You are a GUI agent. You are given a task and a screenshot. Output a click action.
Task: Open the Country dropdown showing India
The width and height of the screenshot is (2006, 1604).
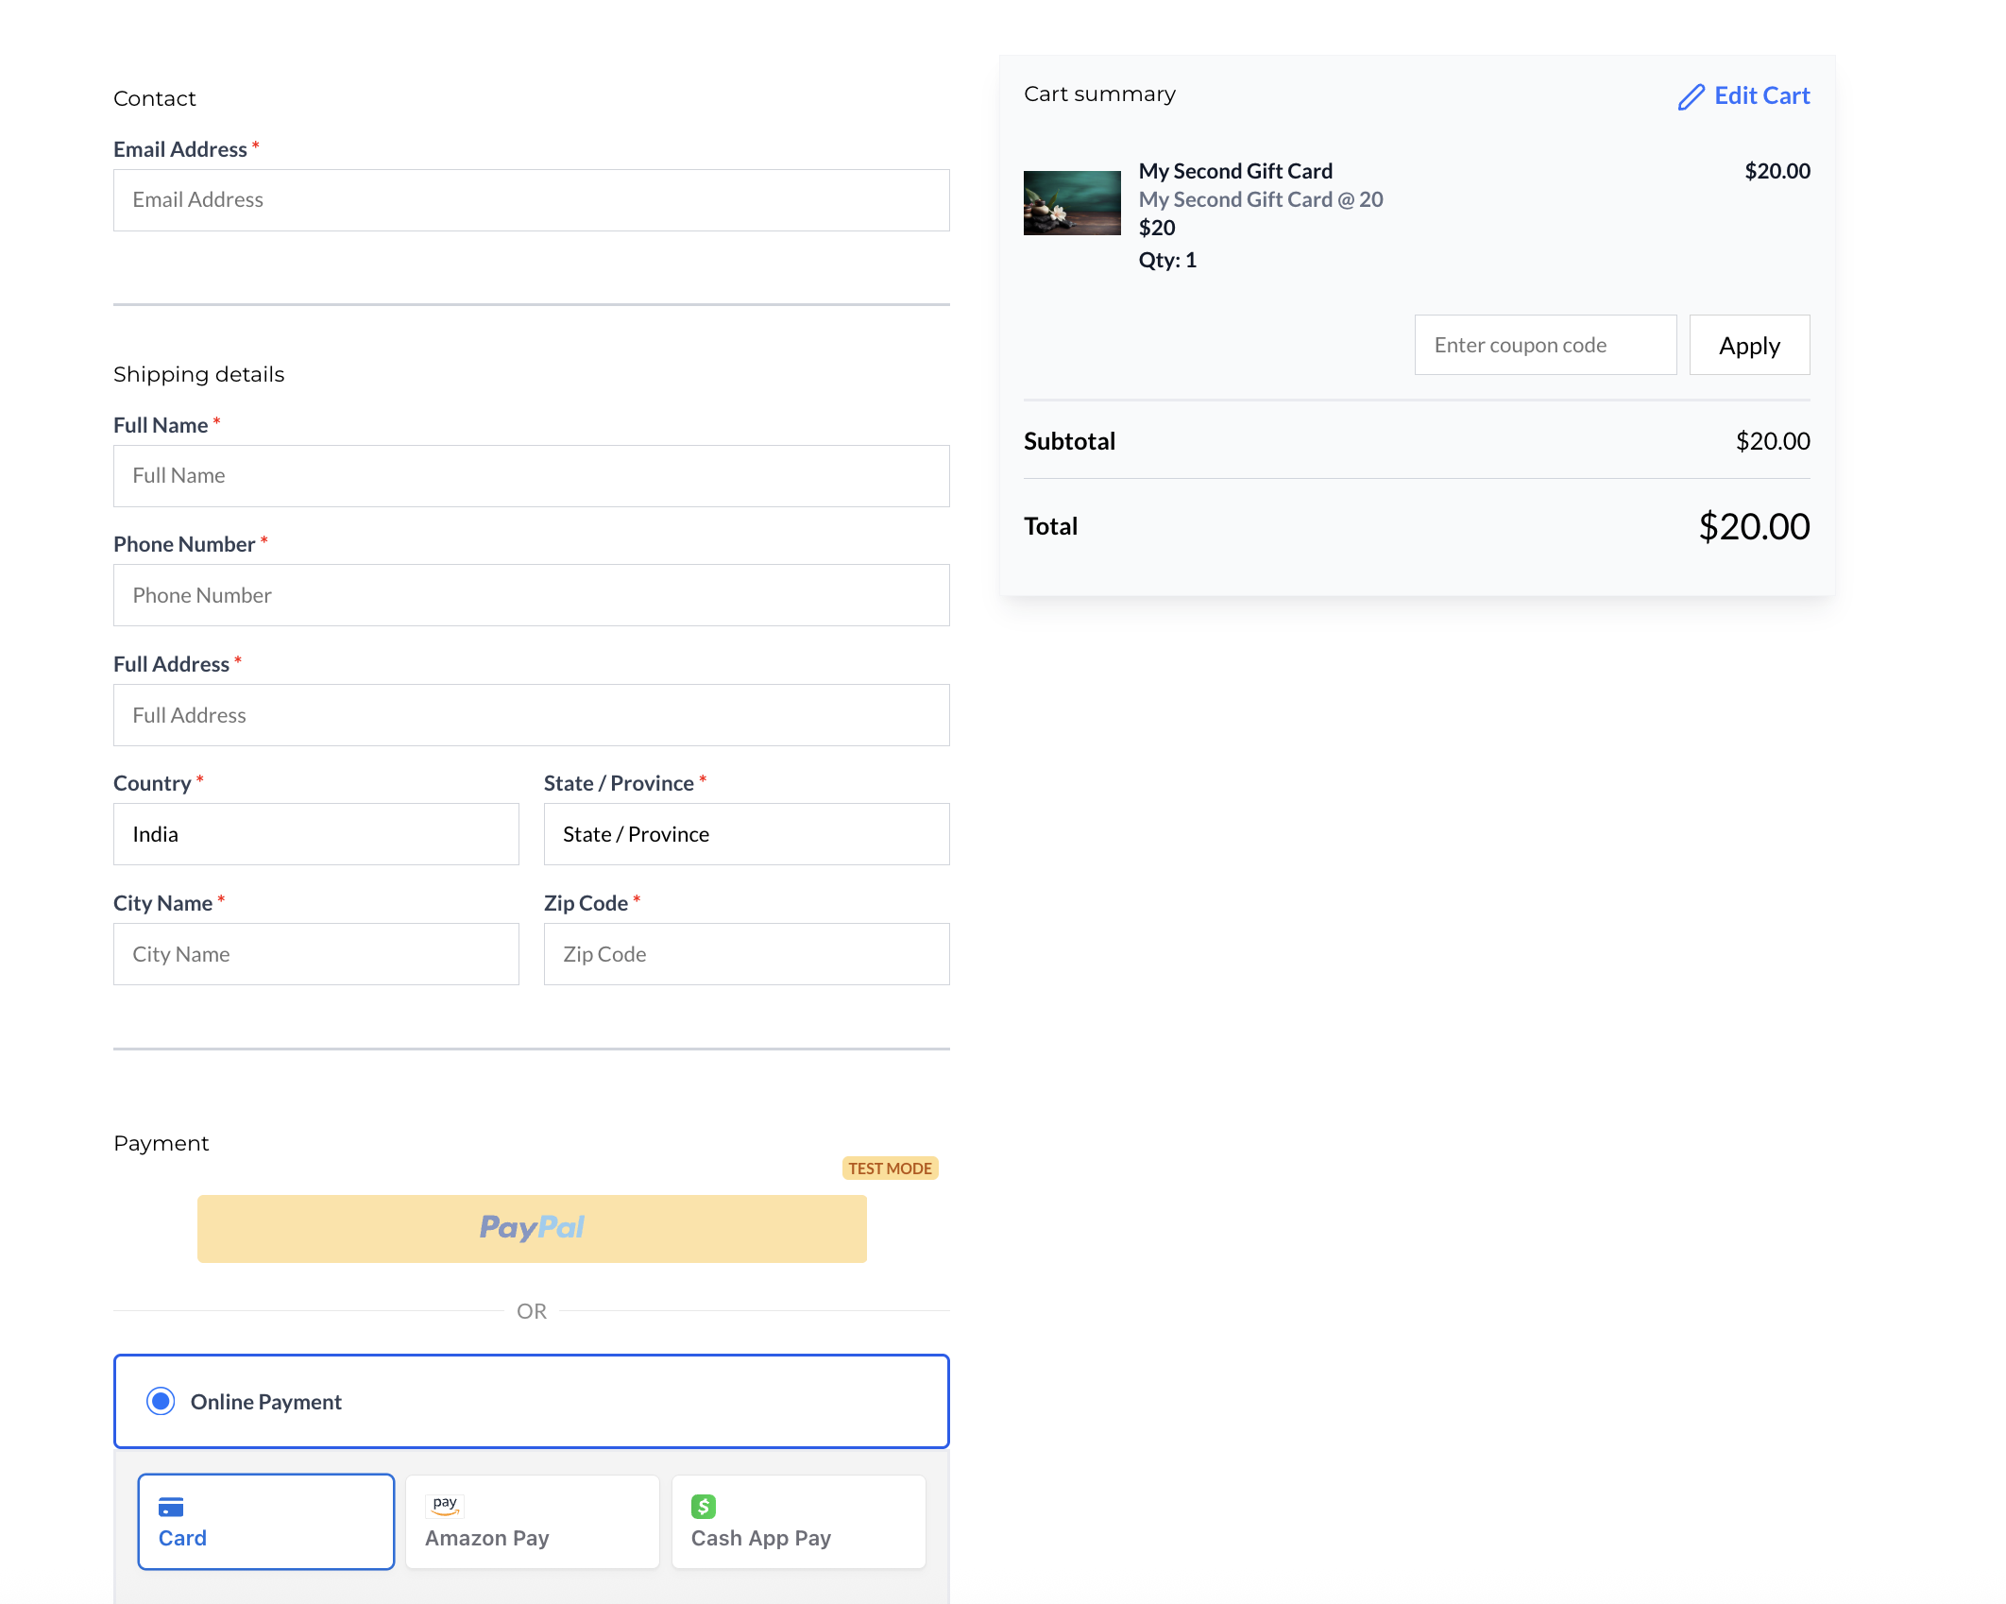click(x=316, y=834)
